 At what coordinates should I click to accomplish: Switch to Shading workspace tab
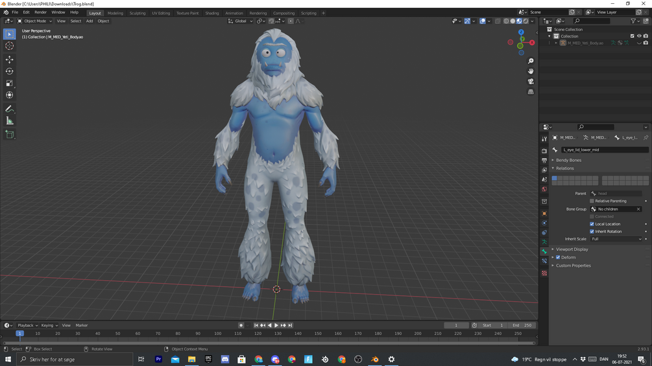pyautogui.click(x=211, y=13)
